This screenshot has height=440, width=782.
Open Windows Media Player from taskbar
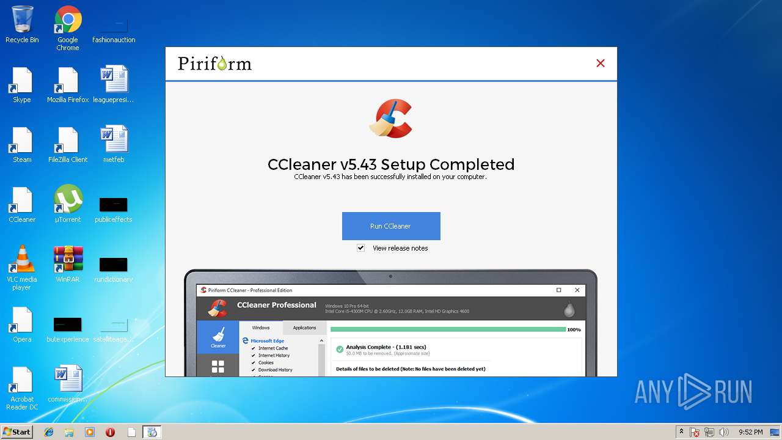click(x=90, y=432)
